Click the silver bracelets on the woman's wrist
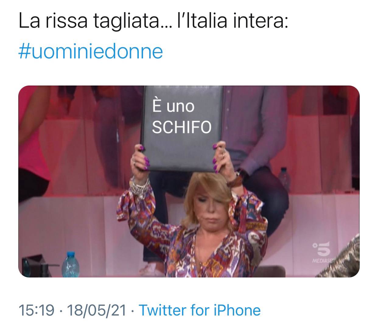This screenshot has height=328, width=378. tap(139, 187)
